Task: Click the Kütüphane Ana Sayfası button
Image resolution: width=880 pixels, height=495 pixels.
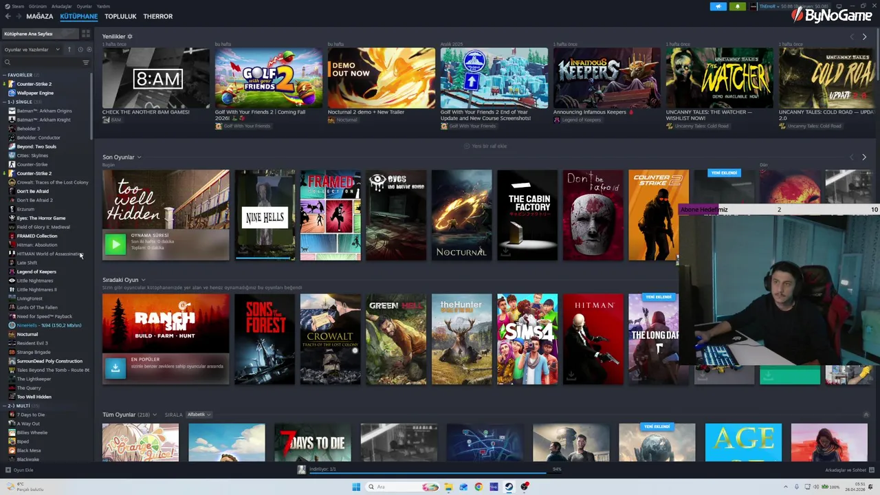Action: [x=41, y=34]
